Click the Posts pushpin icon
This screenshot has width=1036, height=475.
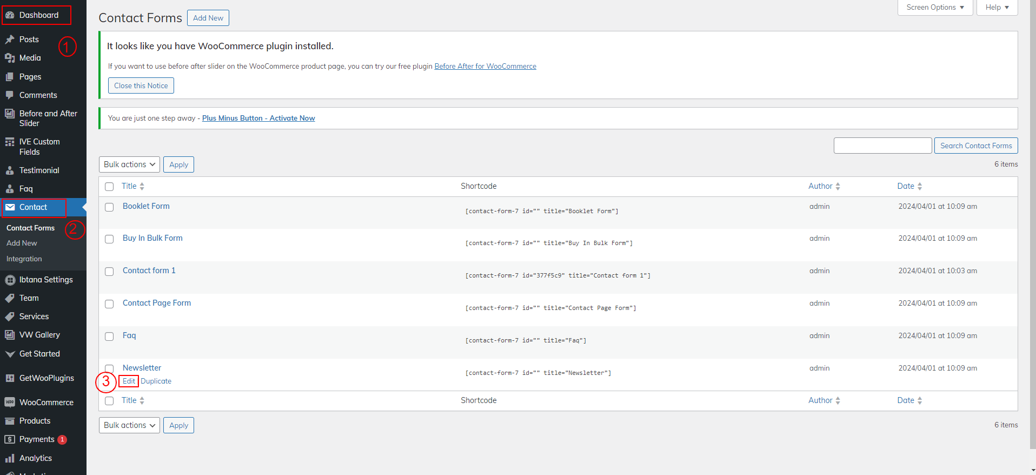click(10, 39)
